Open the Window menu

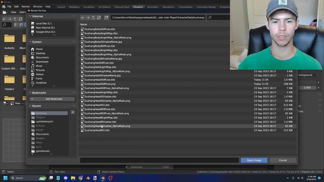coord(37,7)
